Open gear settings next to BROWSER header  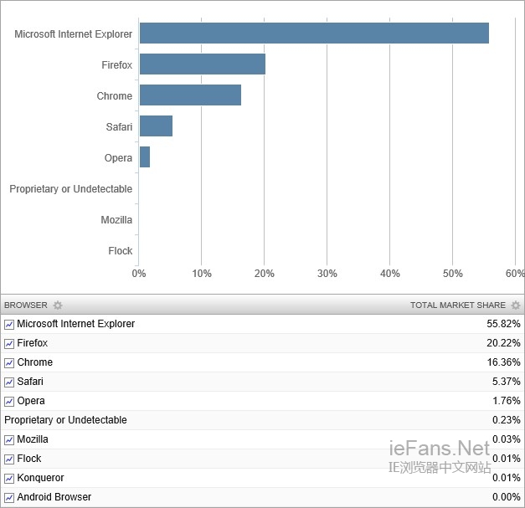coord(58,305)
